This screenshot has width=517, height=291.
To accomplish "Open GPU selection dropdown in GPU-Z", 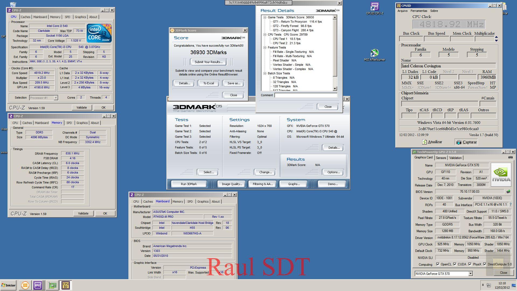I will [470, 274].
